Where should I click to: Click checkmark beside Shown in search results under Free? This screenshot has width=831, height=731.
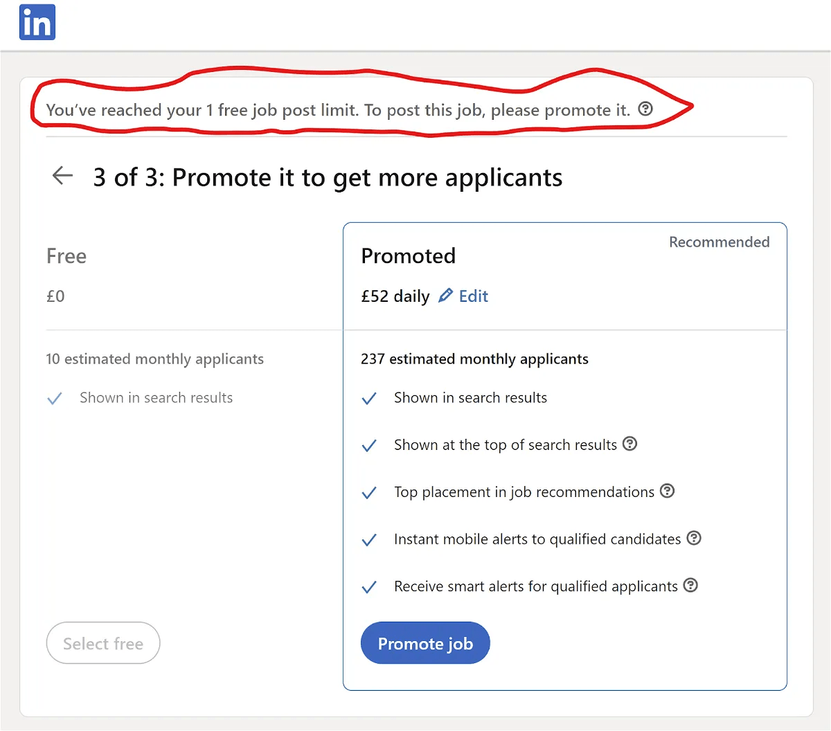55,398
